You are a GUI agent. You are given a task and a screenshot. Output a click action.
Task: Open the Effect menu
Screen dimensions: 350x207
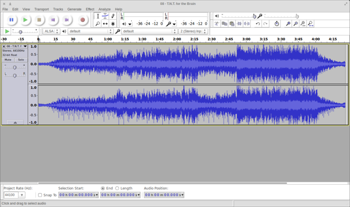pyautogui.click(x=90, y=9)
